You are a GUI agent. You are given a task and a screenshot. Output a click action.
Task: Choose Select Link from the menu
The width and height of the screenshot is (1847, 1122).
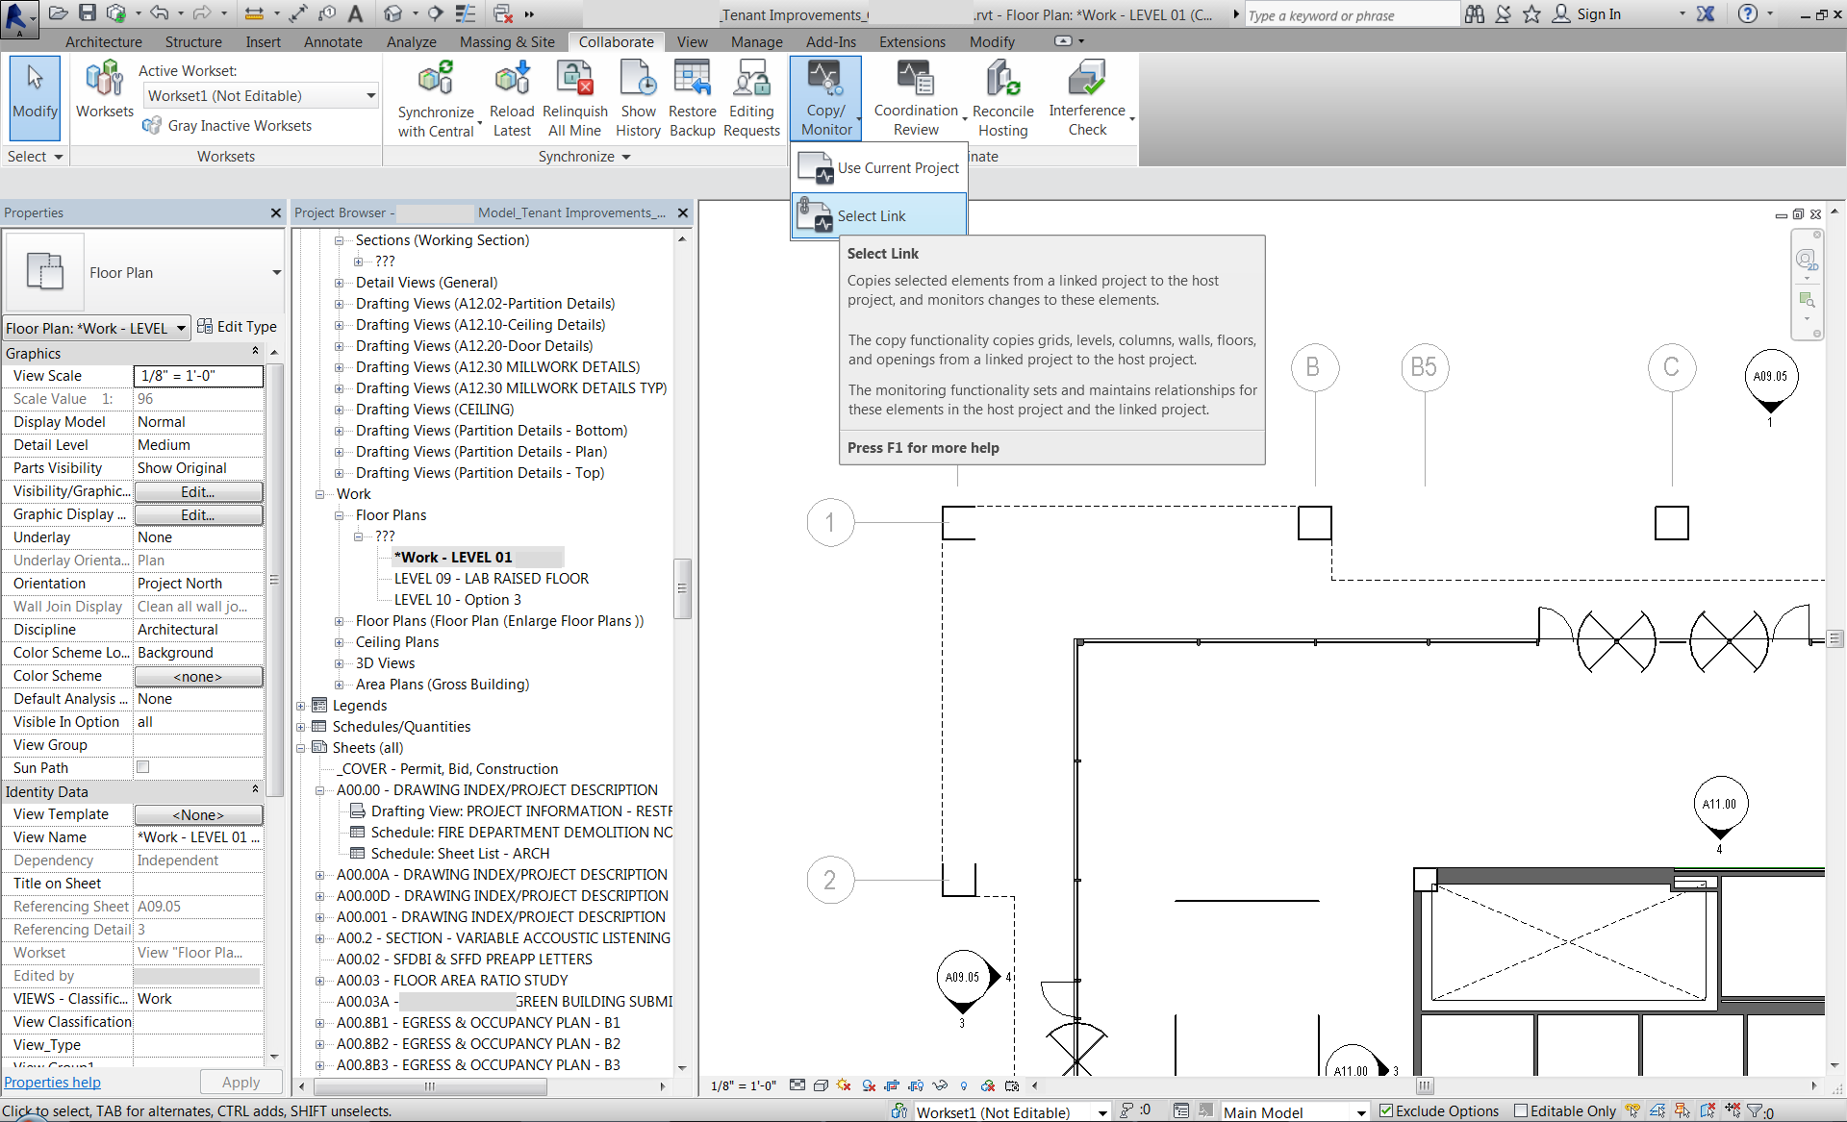(872, 215)
